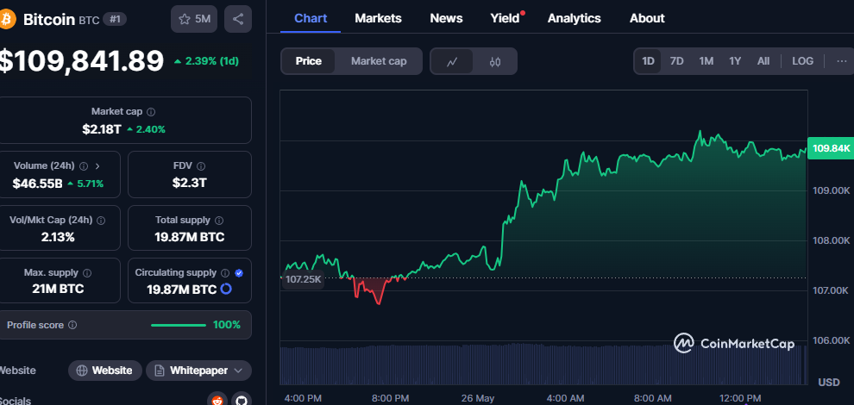Image resolution: width=854 pixels, height=405 pixels.
Task: Open the Chart tab
Action: point(311,18)
